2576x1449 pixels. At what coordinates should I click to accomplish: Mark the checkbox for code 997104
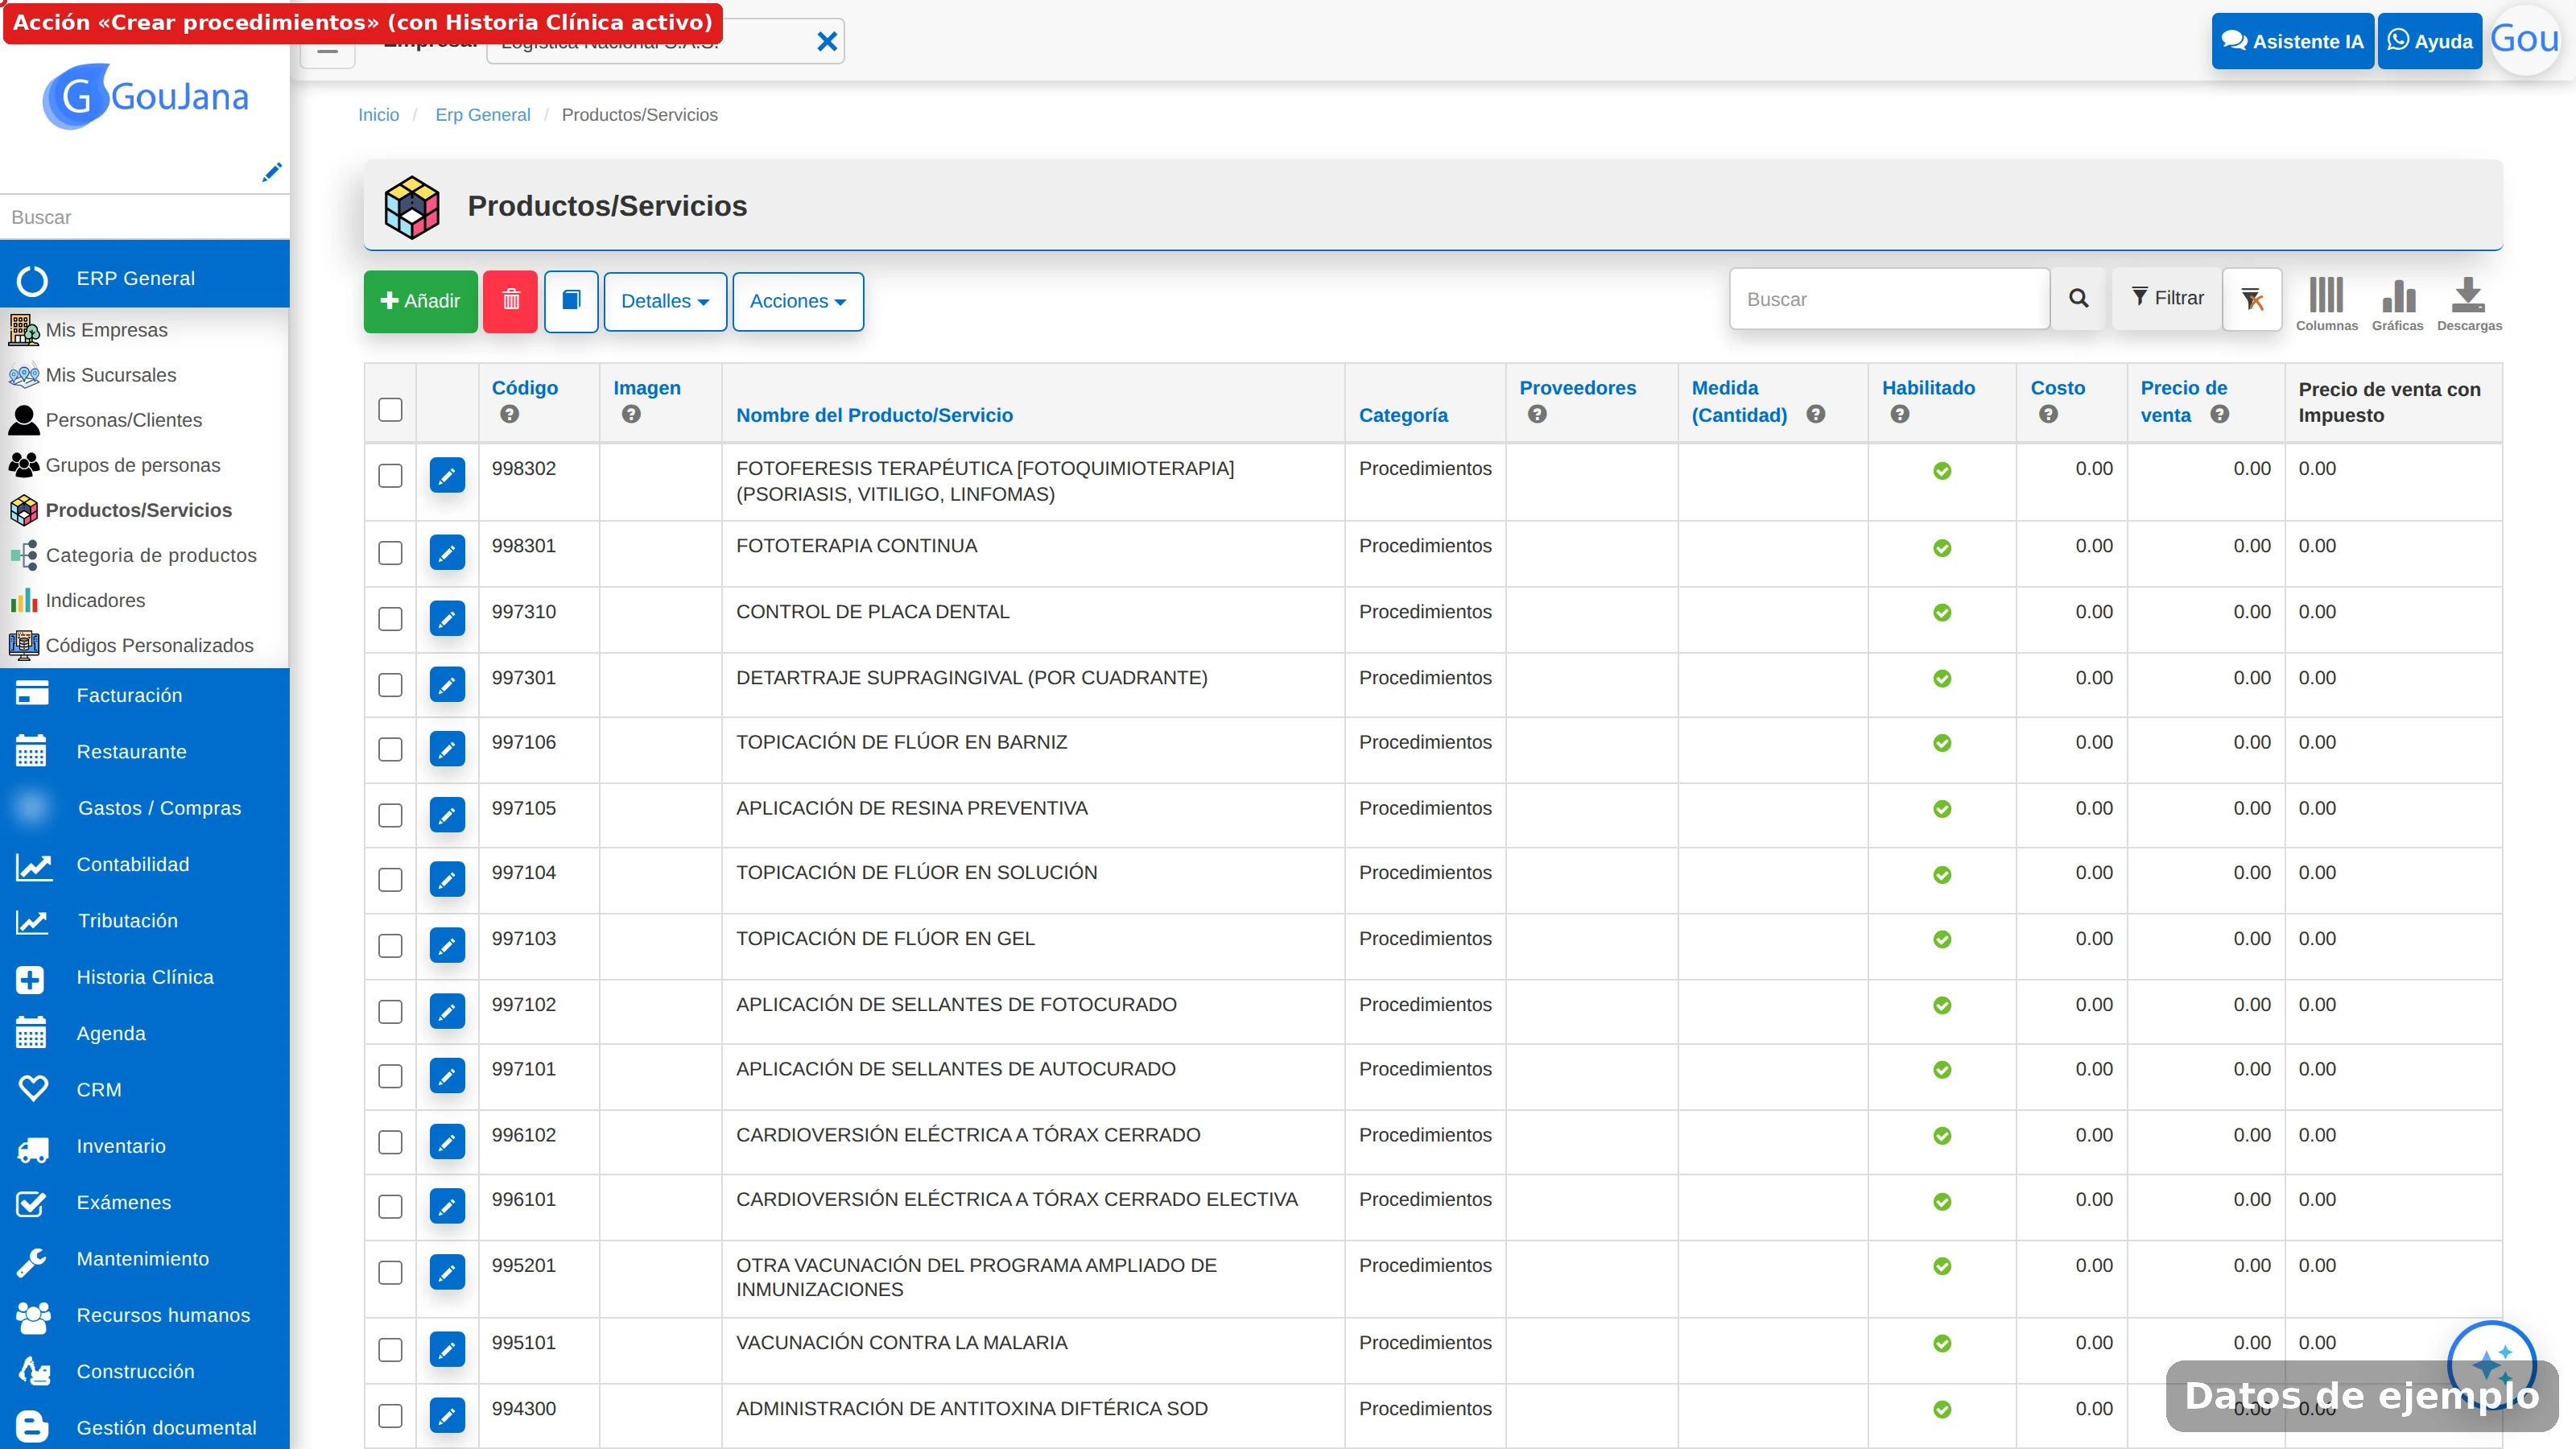(390, 880)
